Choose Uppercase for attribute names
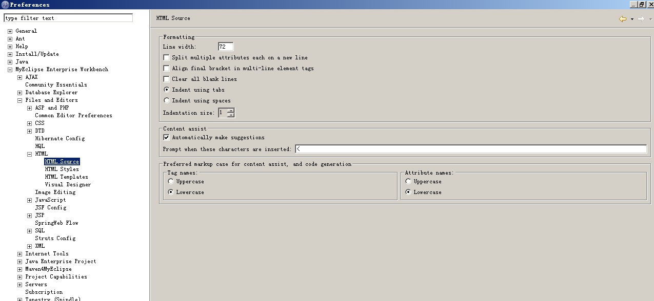 click(408, 182)
